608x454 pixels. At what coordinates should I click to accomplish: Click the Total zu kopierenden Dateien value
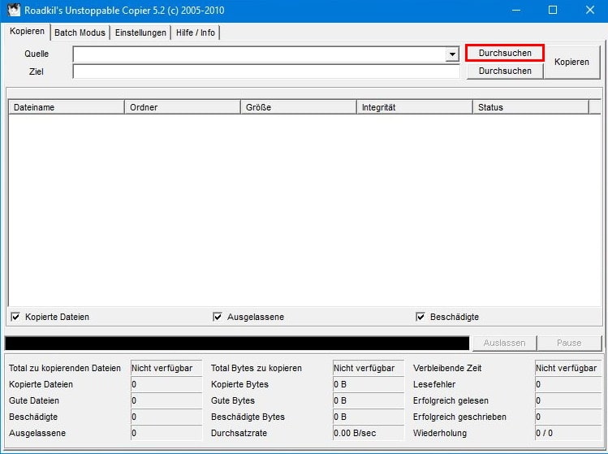click(166, 368)
